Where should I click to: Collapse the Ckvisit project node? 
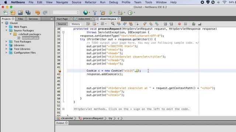[3, 23]
